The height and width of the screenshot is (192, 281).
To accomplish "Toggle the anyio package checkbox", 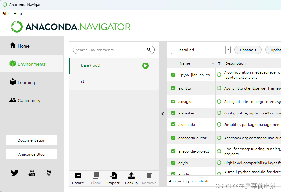I will coord(173,163).
